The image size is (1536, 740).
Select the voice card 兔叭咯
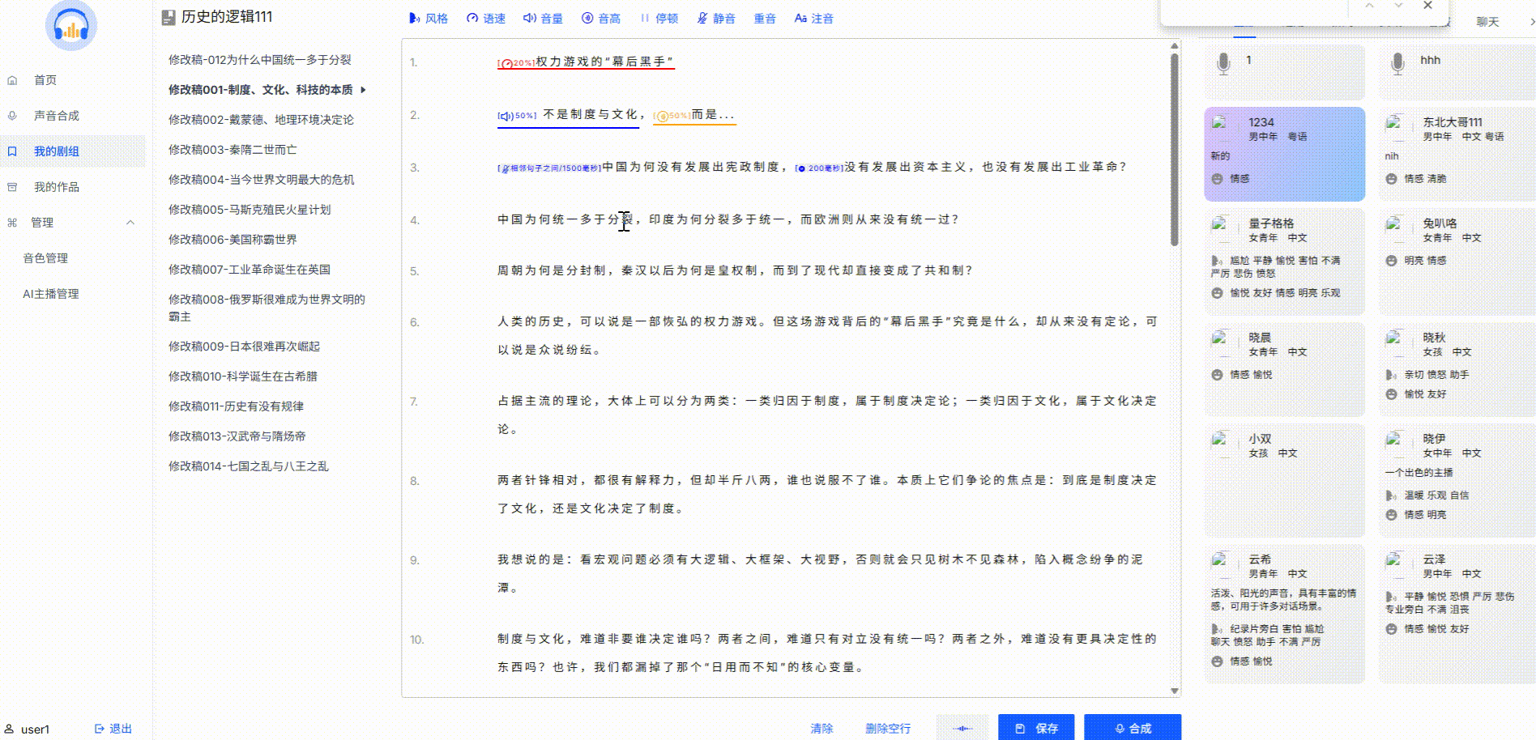1457,262
